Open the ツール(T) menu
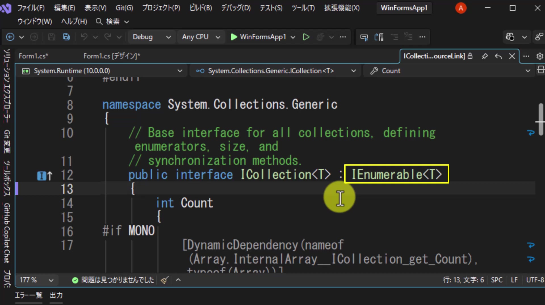 [x=303, y=8]
